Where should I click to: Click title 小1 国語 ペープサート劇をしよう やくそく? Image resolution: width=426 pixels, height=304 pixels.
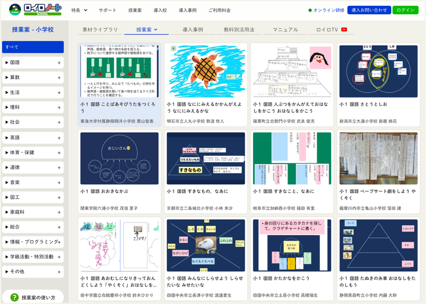(x=378, y=194)
